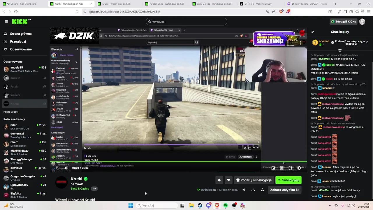Open Brave Leo AI star icon
Image resolution: width=373 pixels, height=210 pixels.
[357, 12]
